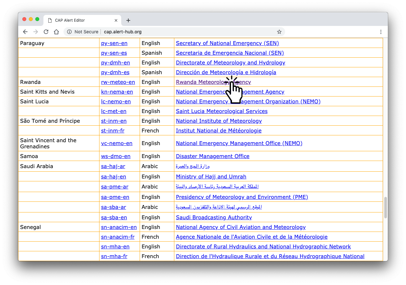The width and height of the screenshot is (406, 285).
Task: Open the Arabic link in sa-haj-ar row
Action: [193, 166]
